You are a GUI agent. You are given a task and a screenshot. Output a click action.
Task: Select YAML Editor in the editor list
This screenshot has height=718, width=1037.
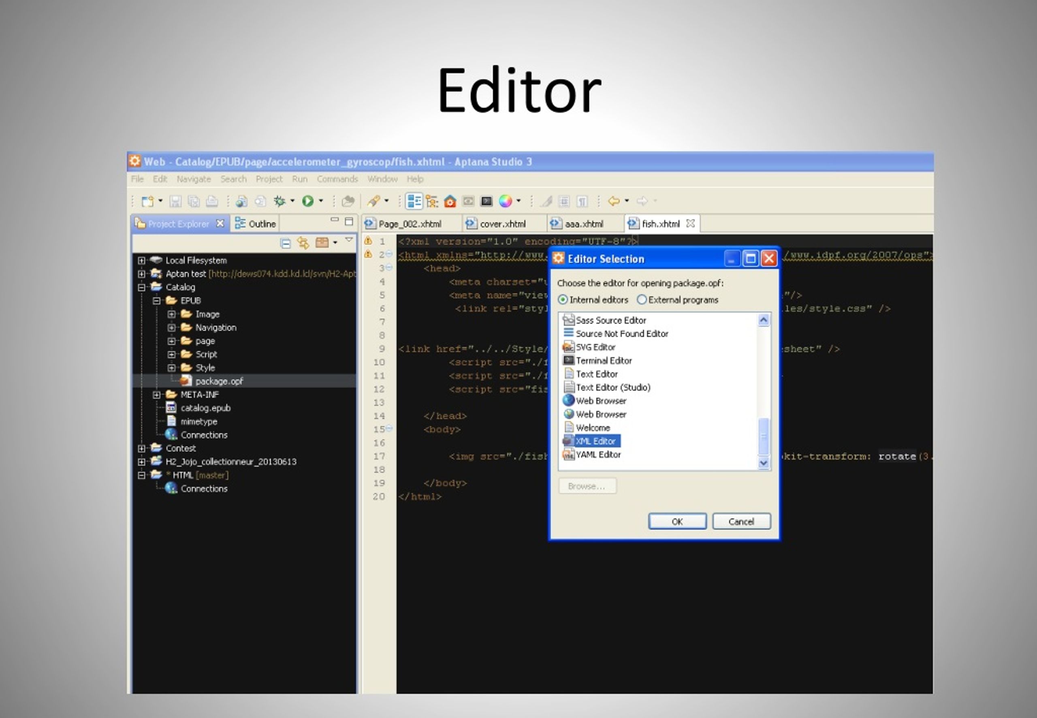[x=592, y=455]
